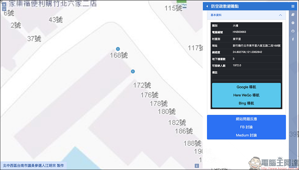Click the 182號 map label

pyautogui.click(x=177, y=123)
